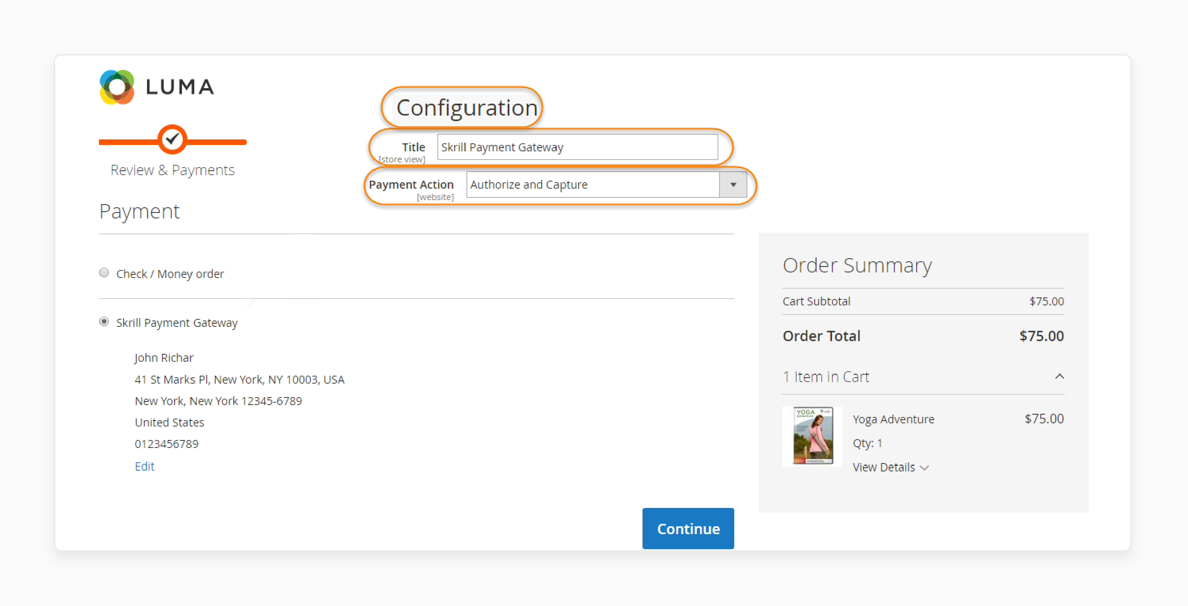This screenshot has height=606, width=1188.
Task: Click the Skrill Payment Gateway option label
Action: click(177, 322)
